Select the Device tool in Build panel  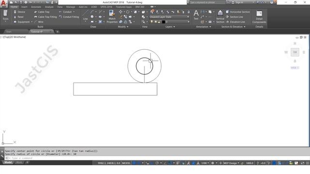(19, 12)
